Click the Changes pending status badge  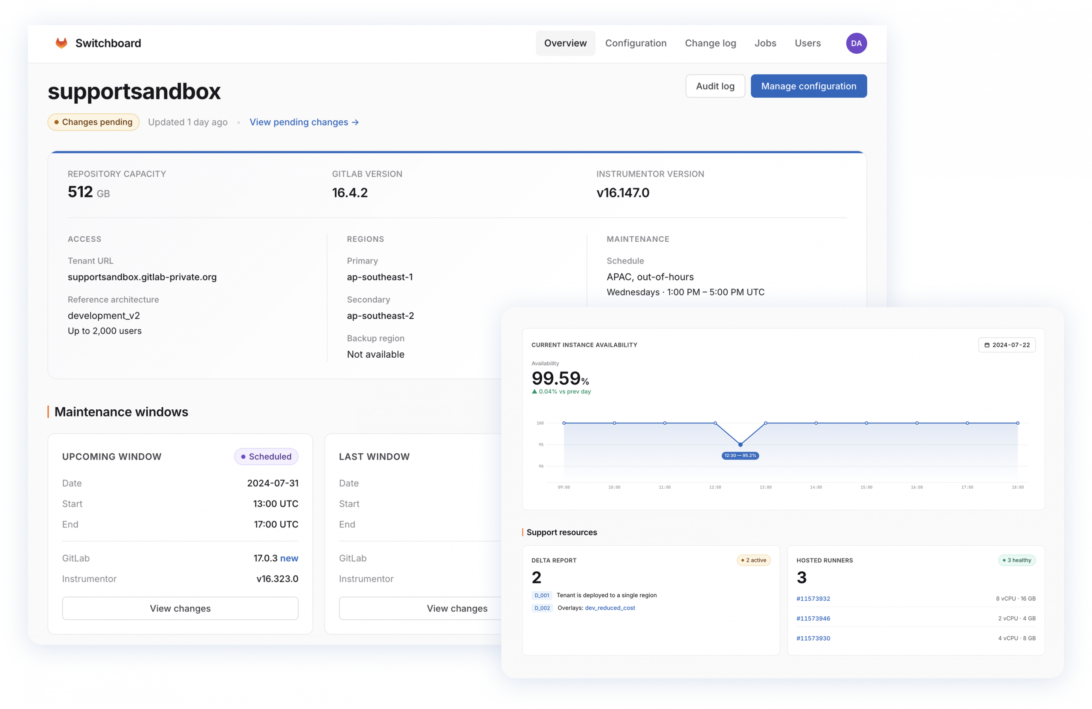[x=93, y=122]
